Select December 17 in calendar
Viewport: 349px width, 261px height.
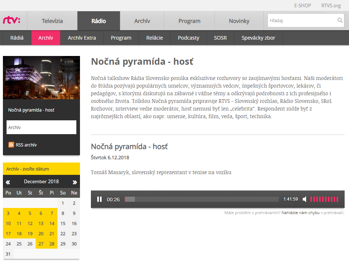(x=8, y=234)
